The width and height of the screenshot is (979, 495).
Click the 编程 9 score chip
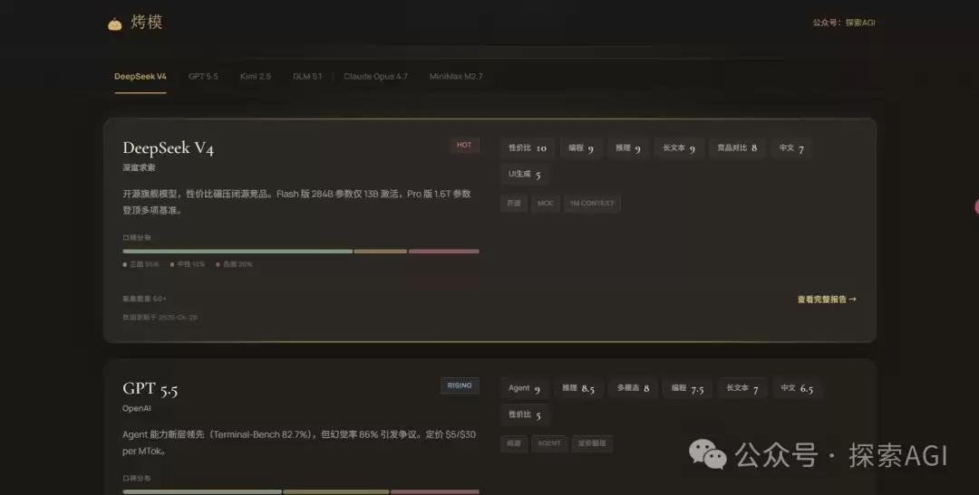click(x=581, y=148)
